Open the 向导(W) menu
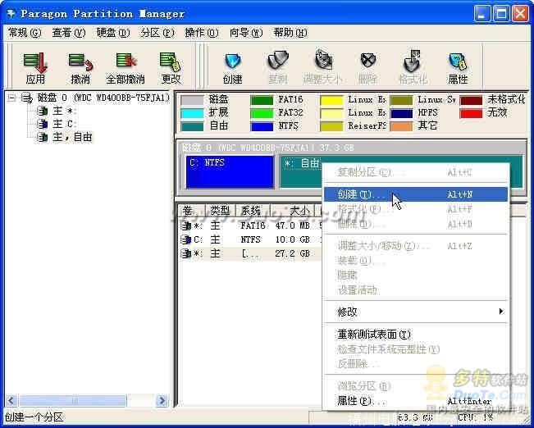 point(246,33)
